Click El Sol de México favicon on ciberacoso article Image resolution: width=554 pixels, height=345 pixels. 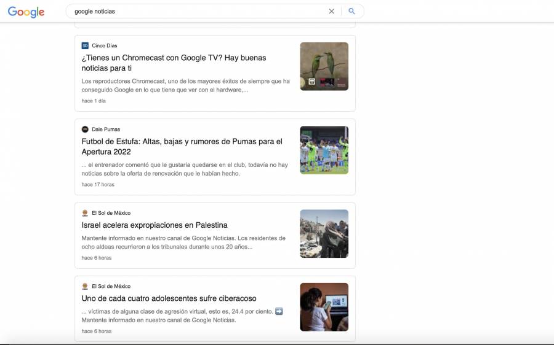pos(85,286)
